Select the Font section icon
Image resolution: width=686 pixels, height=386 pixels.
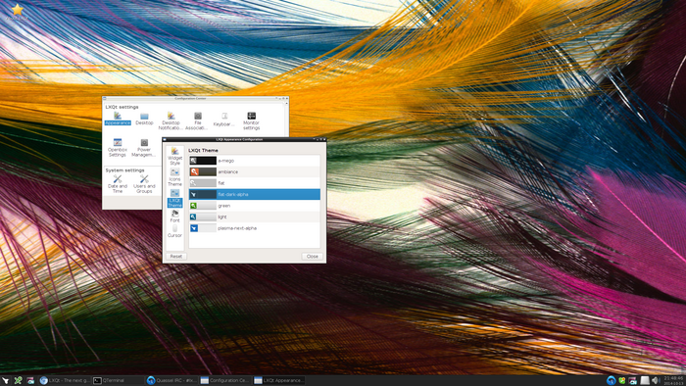[174, 216]
